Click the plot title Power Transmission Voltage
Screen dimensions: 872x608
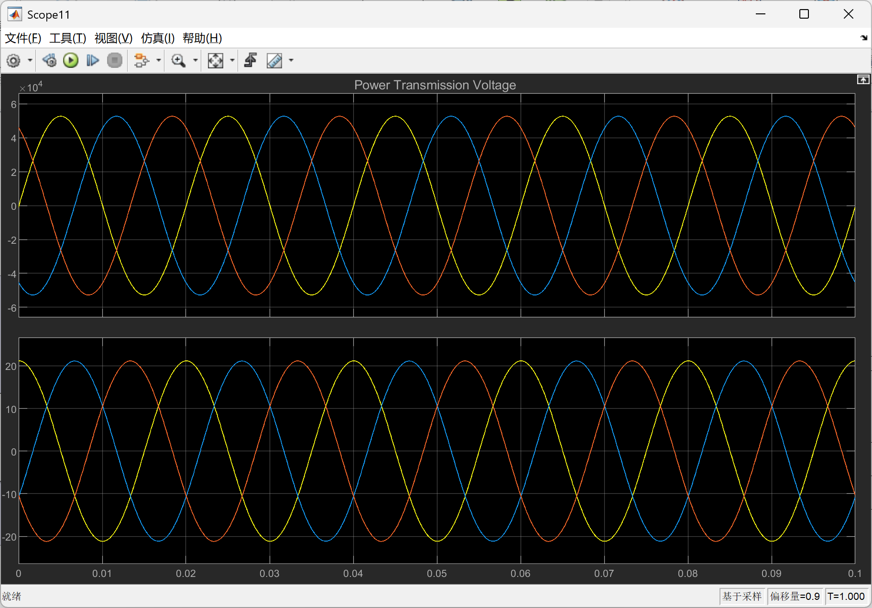(435, 85)
